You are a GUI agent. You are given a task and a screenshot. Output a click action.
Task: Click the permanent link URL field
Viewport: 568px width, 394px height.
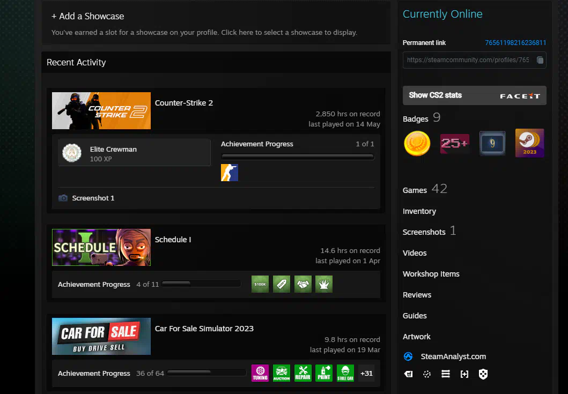point(475,60)
